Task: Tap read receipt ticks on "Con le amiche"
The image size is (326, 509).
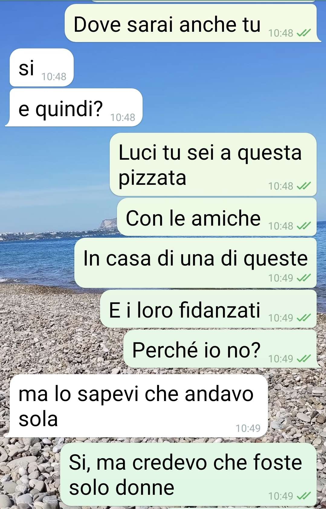Action: point(303,226)
